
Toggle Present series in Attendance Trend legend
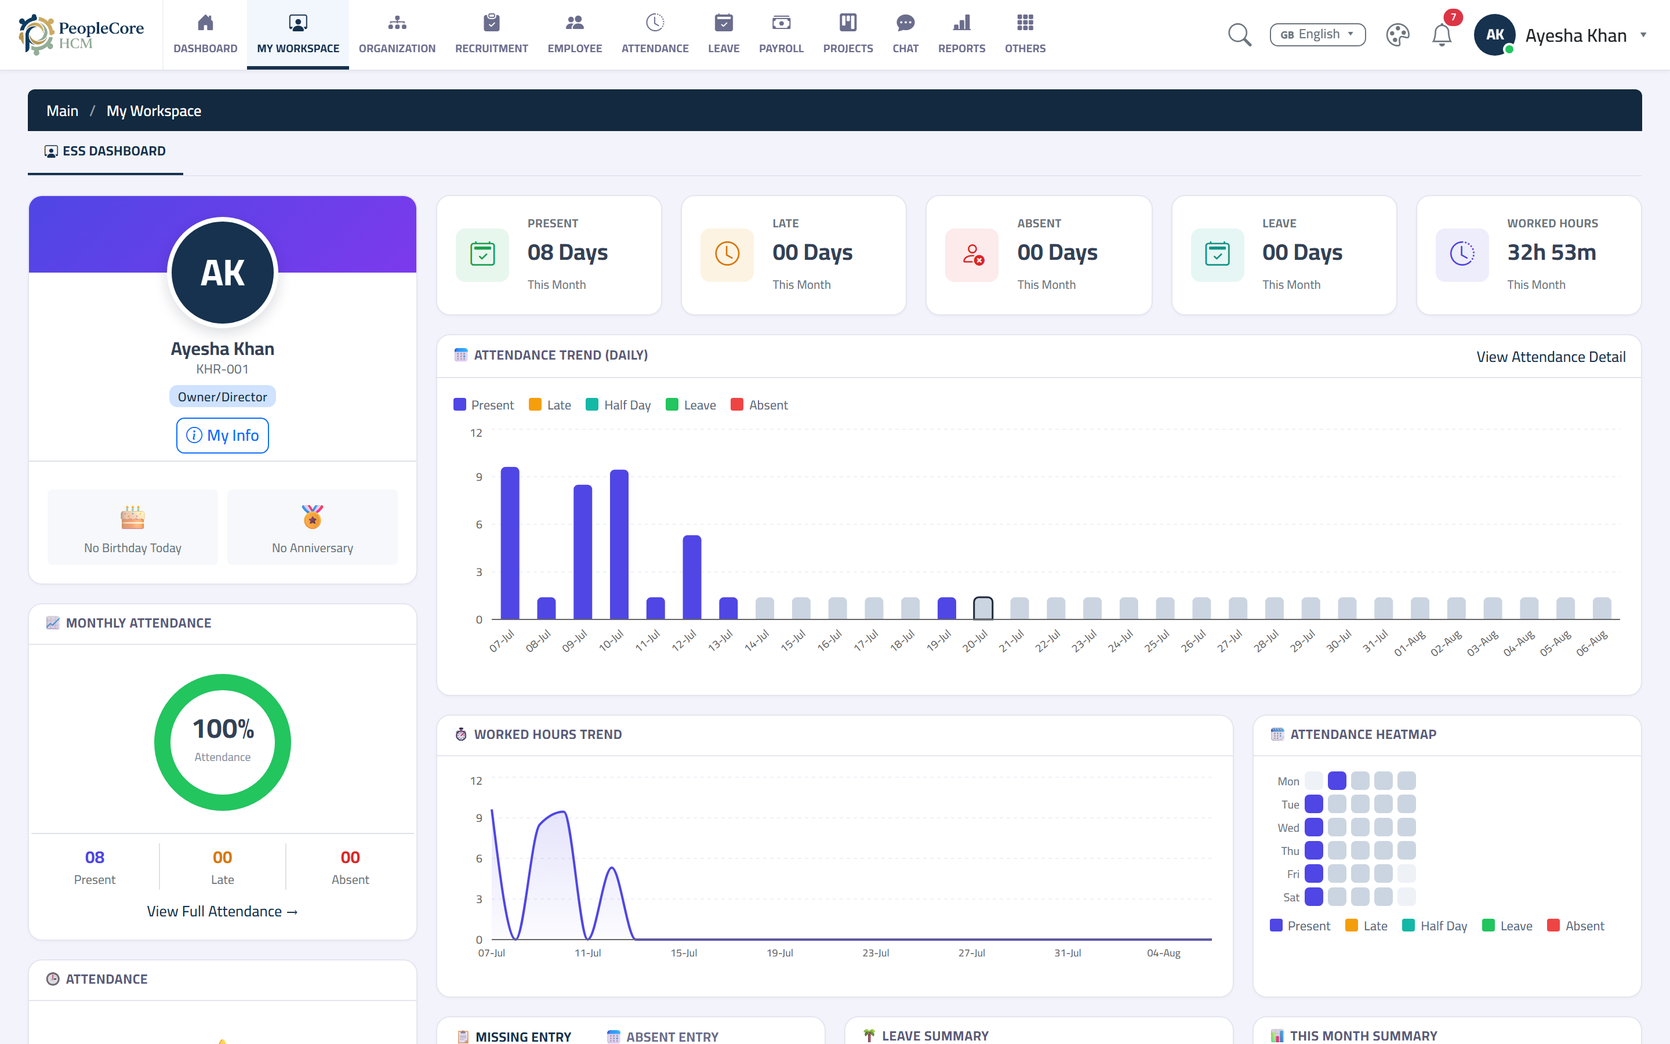pos(483,405)
